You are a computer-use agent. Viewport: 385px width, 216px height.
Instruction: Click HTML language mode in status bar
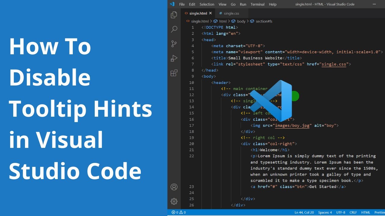pyautogui.click(x=366, y=212)
